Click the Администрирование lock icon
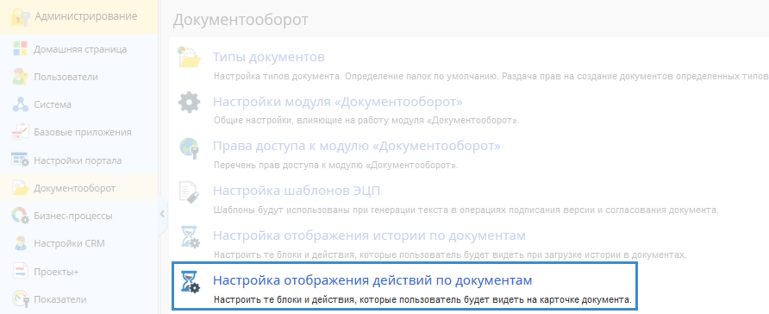Image resolution: width=769 pixels, height=314 pixels. [21, 16]
